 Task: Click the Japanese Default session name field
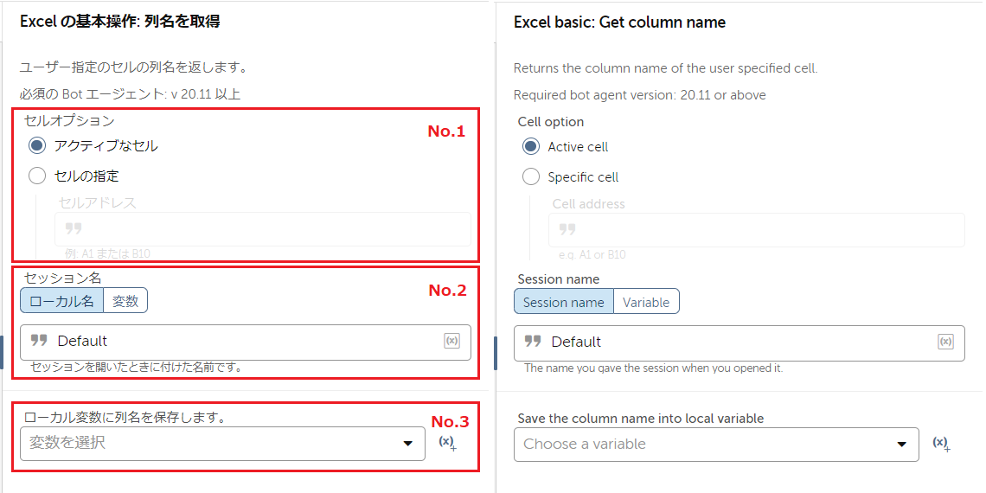(246, 343)
